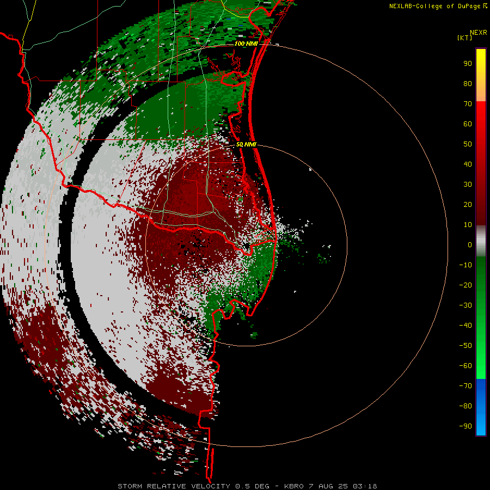Click the 80 value on velocity legend
The height and width of the screenshot is (490, 490).
468,84
